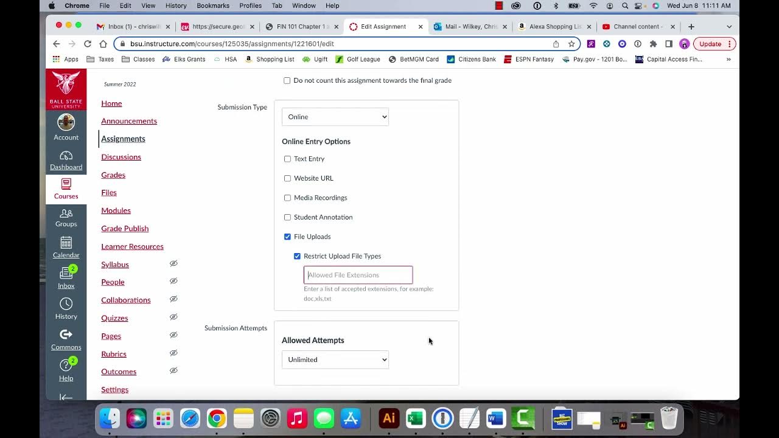Open the Inbox icon with badge

point(66,274)
